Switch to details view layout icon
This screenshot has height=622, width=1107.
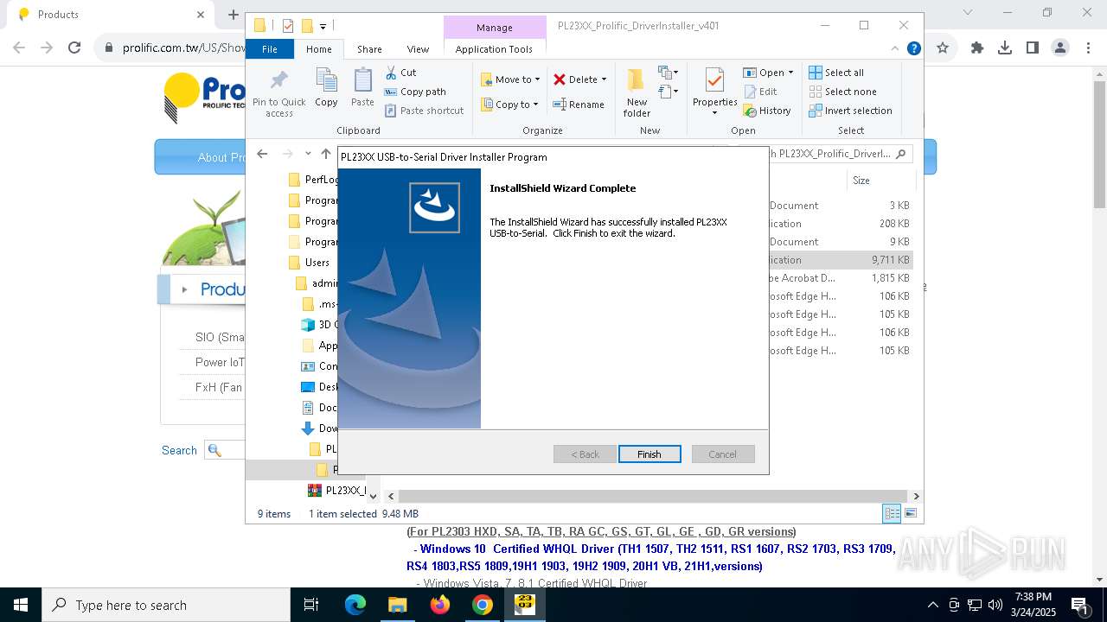click(x=892, y=513)
